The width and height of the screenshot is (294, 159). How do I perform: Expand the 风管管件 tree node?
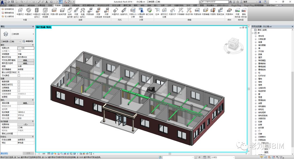point(256,137)
